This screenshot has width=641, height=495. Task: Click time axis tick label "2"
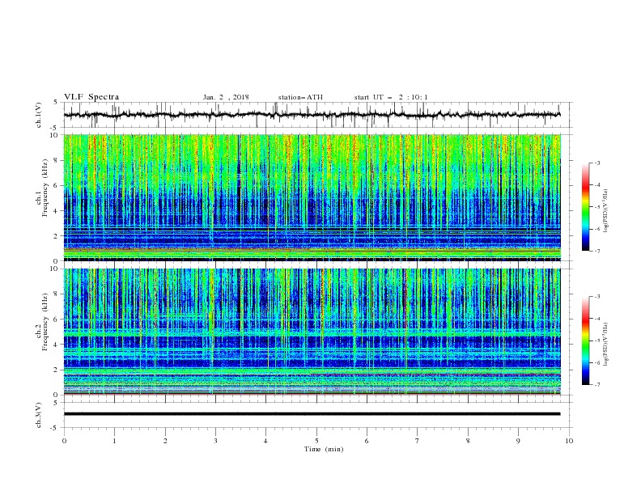tap(165, 441)
